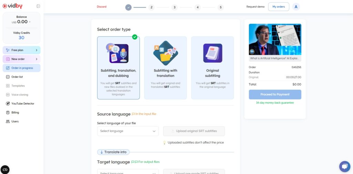Click the green selected checkmark badge
Screen dimensions: 353x174
click(x=135, y=37)
